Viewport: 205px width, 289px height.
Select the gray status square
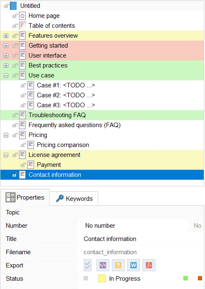pyautogui.click(x=86, y=278)
